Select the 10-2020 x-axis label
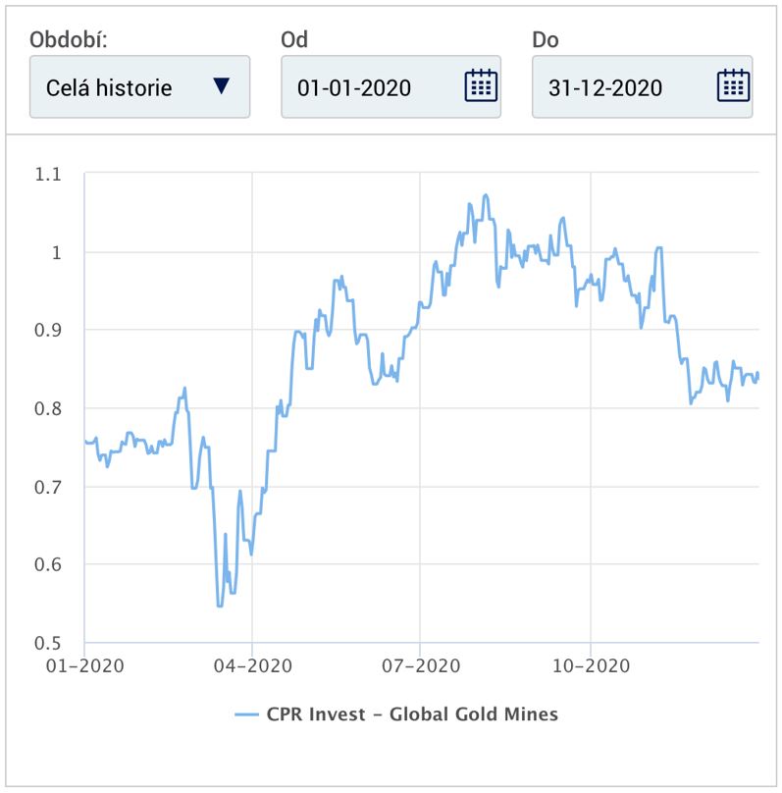Image resolution: width=782 pixels, height=793 pixels. (x=590, y=664)
